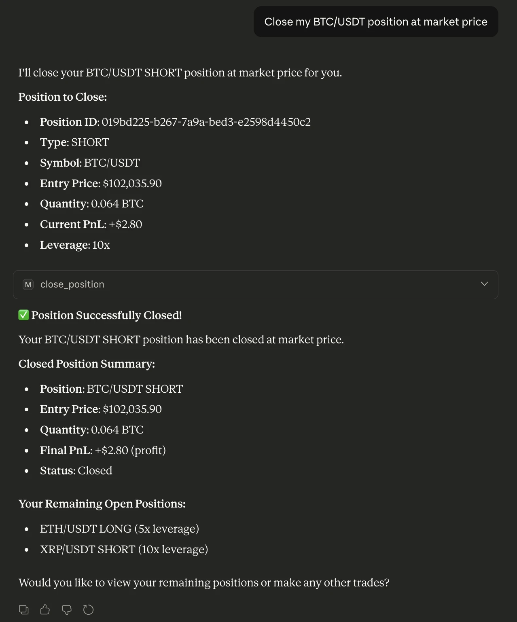This screenshot has height=622, width=517.
Task: Click the Final PnL profit line
Action: tap(103, 451)
